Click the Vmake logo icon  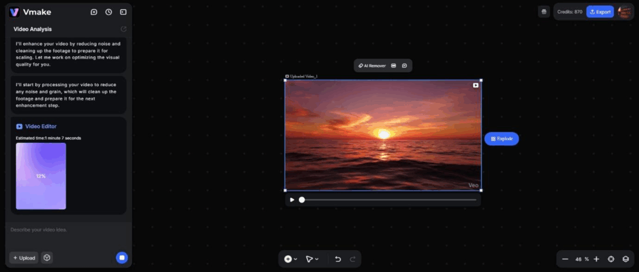click(x=14, y=12)
